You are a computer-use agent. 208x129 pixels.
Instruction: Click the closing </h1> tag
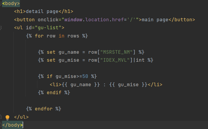pyautogui.click(x=66, y=12)
